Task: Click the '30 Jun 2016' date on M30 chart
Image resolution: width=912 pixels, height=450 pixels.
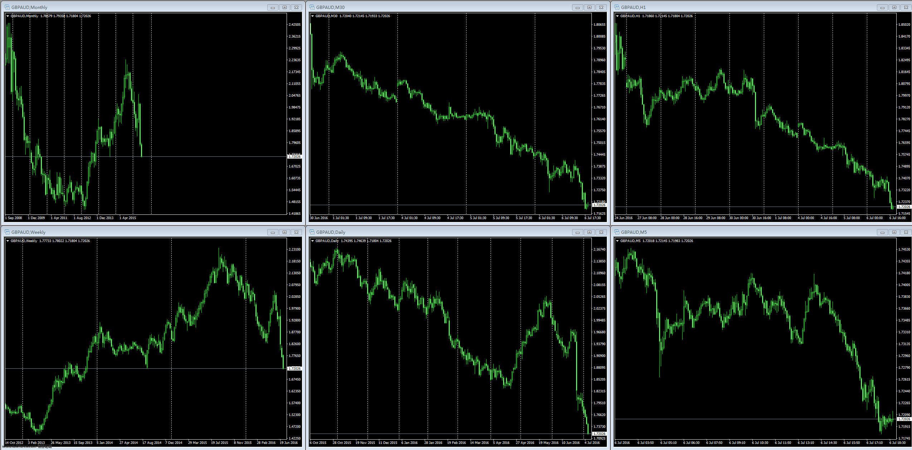Action: point(319,218)
